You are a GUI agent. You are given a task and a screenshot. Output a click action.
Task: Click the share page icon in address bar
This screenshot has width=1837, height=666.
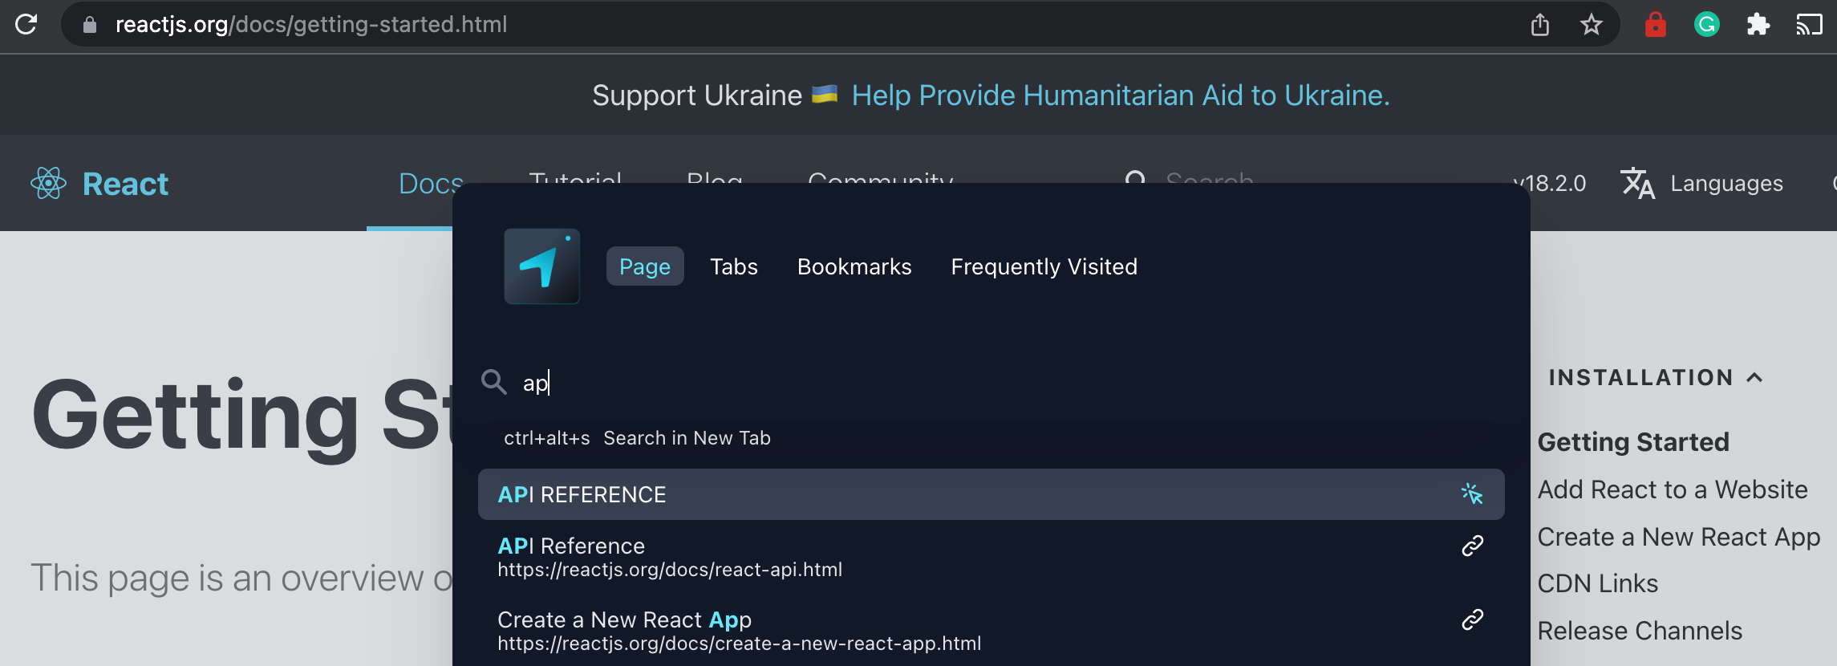tap(1539, 25)
